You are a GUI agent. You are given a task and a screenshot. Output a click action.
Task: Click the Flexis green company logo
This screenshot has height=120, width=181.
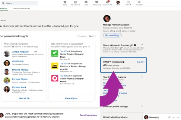(x=55, y=53)
